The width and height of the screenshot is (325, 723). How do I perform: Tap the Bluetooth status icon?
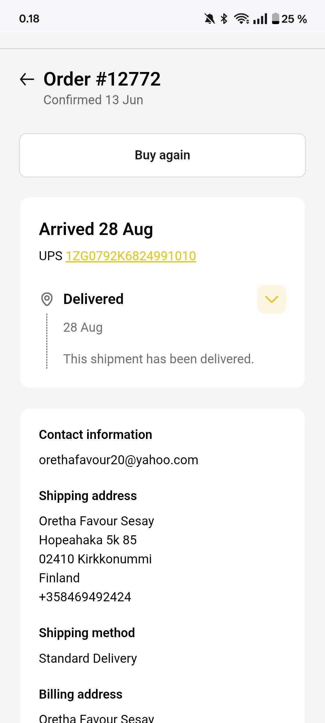coord(224,19)
